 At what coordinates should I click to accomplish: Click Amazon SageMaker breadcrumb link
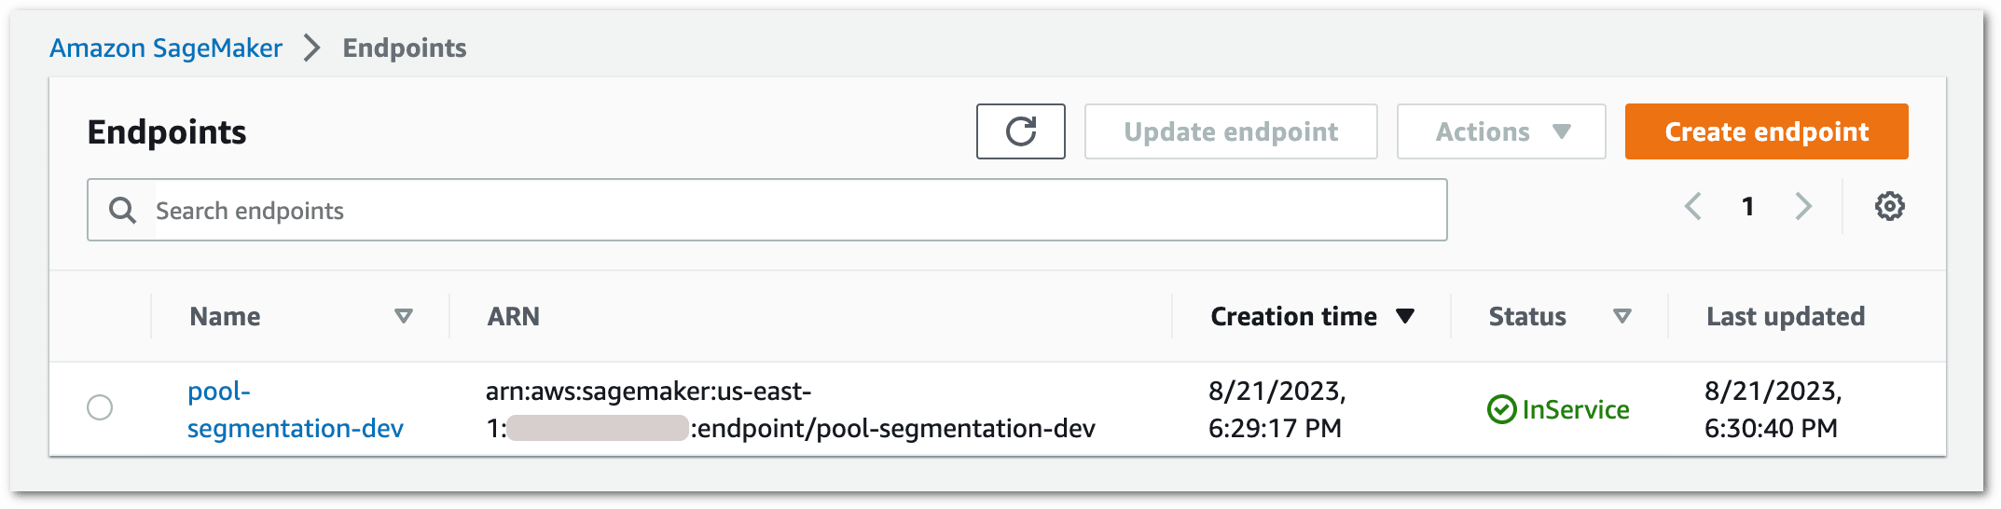click(x=166, y=48)
